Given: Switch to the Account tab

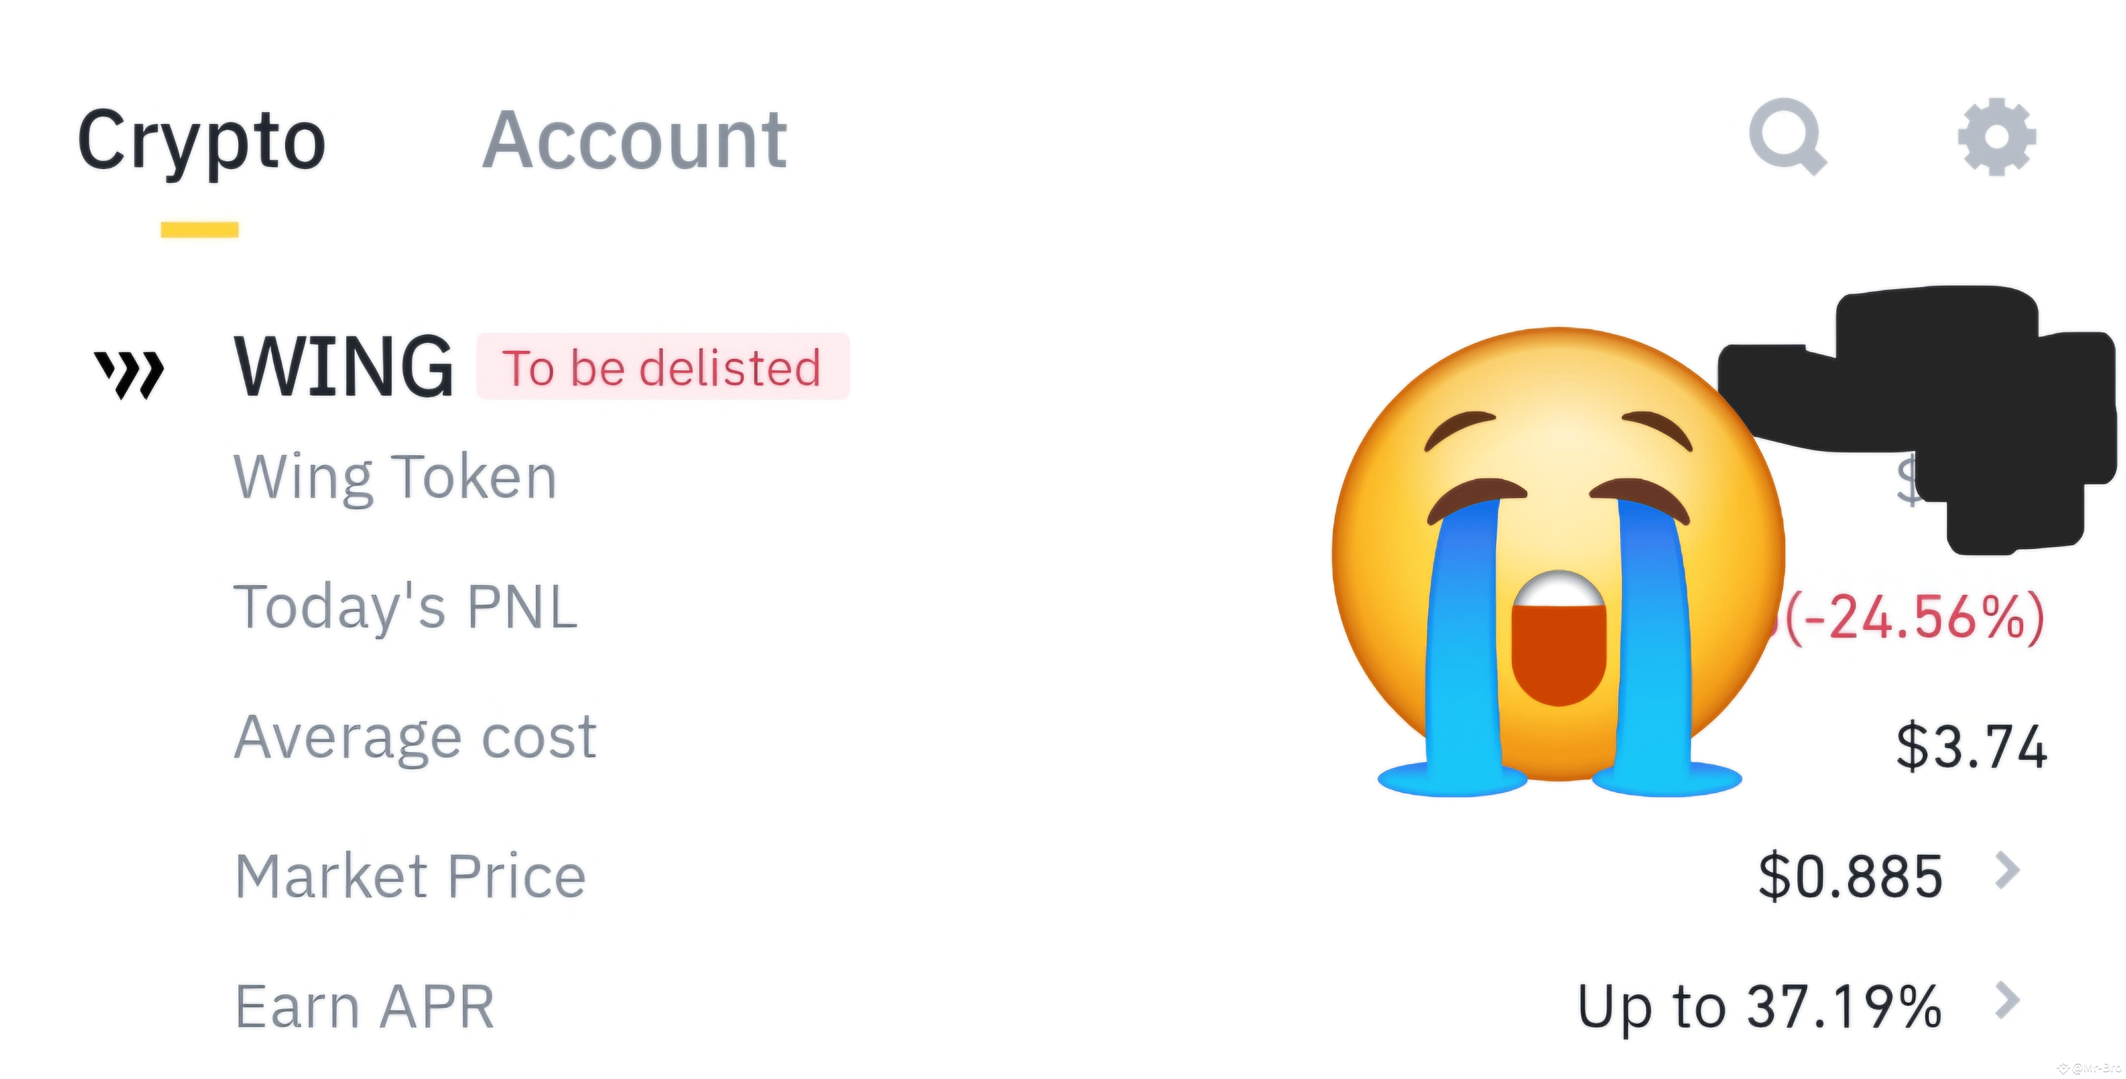Looking at the screenshot, I should (634, 140).
